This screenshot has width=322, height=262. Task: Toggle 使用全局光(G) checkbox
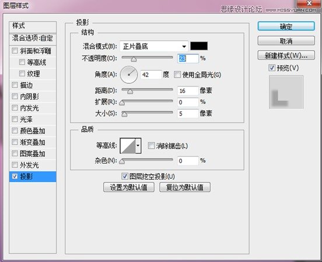[177, 74]
